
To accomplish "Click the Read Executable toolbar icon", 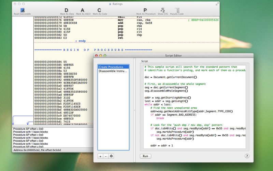I will pos(22,10).
